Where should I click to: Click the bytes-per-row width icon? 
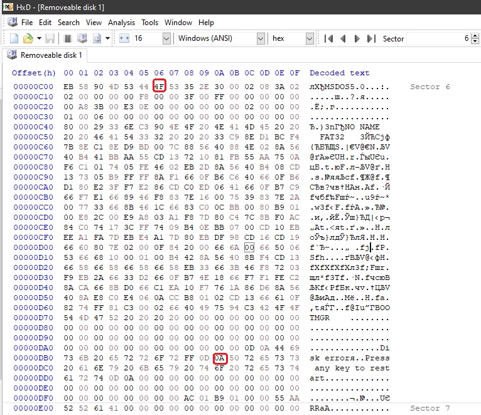[124, 38]
